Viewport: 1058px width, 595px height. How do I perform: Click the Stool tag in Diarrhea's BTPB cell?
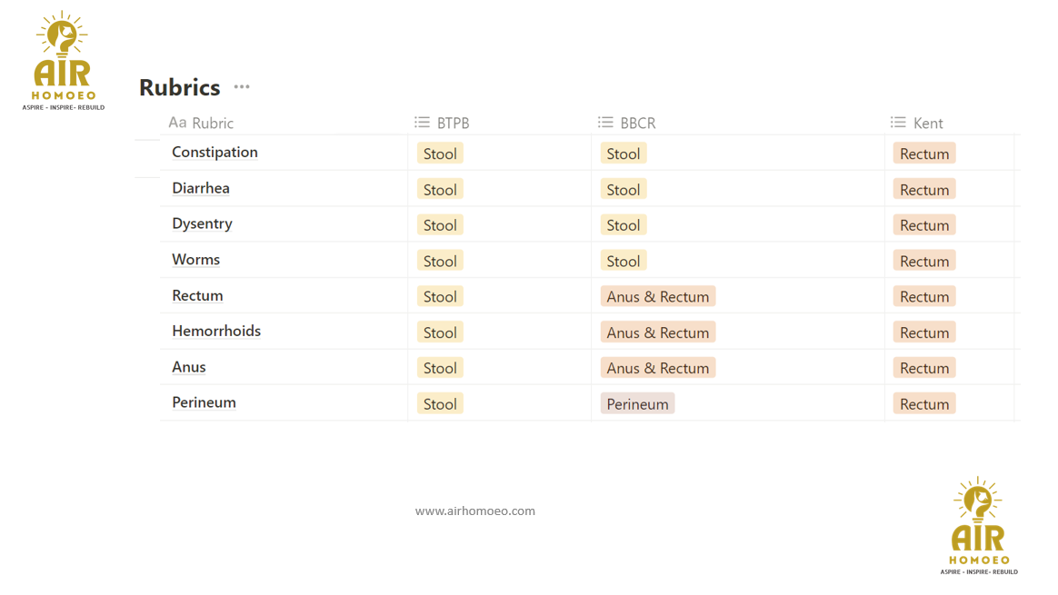(440, 190)
